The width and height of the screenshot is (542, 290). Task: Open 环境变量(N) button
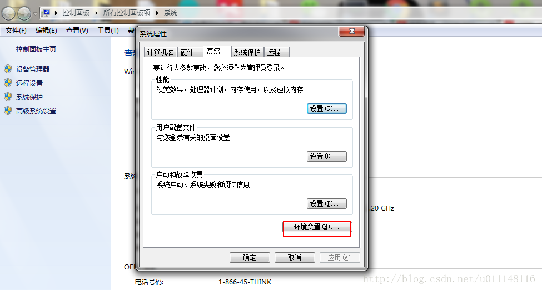click(317, 227)
